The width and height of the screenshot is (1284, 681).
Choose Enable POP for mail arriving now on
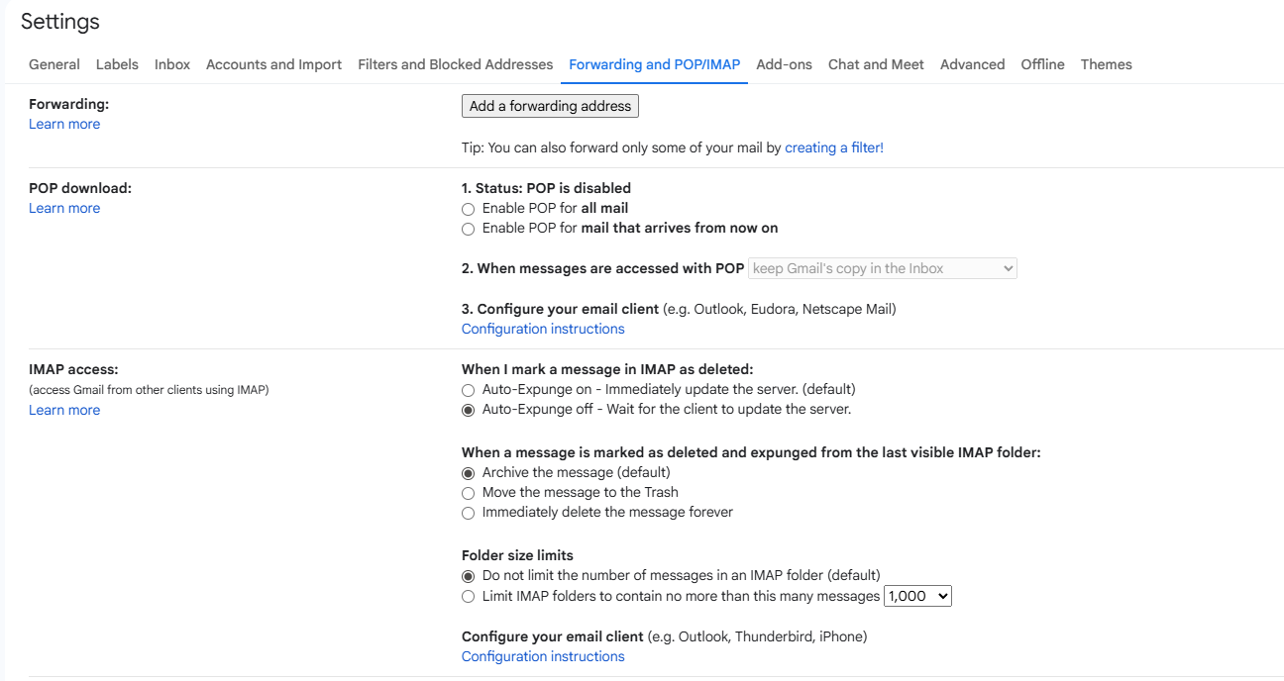[468, 229]
